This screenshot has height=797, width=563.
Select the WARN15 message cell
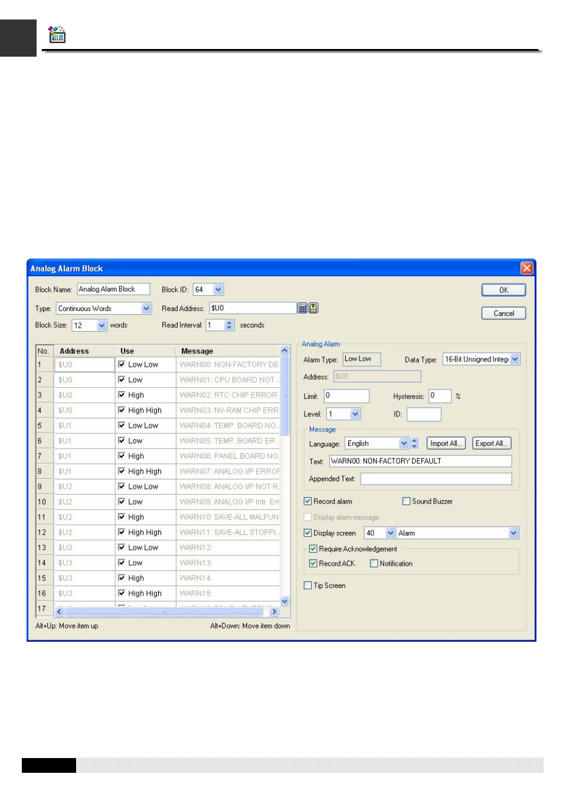(228, 593)
